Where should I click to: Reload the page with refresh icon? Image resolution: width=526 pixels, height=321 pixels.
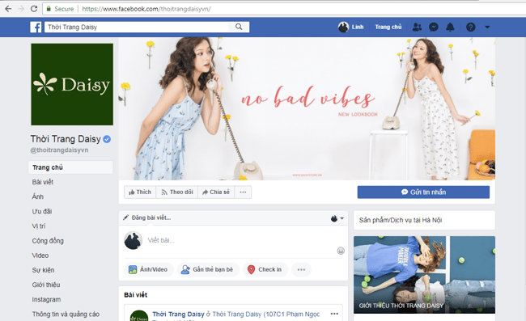point(34,9)
